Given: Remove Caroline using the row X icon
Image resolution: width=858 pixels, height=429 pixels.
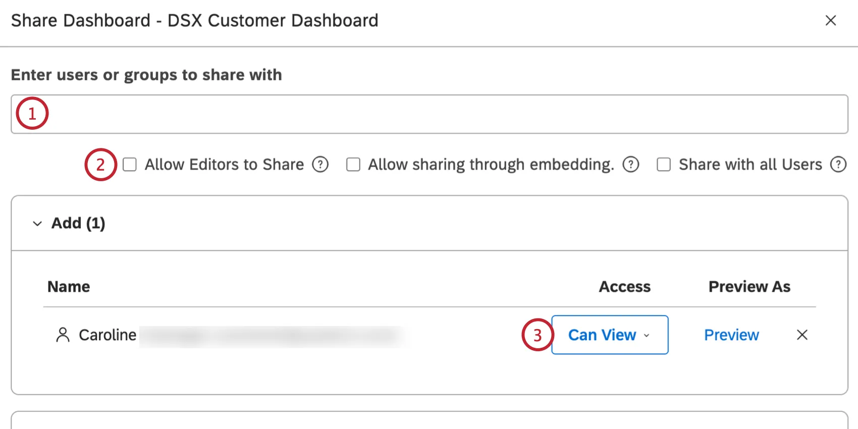Looking at the screenshot, I should (x=802, y=335).
